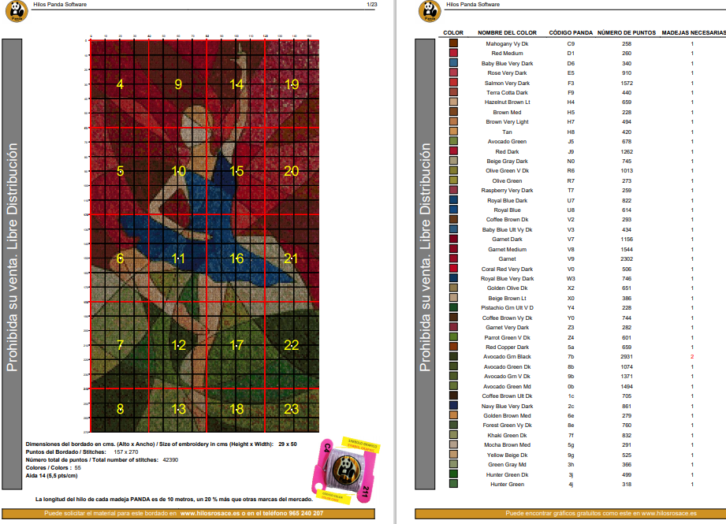Click the embroidery size value 29 x 50

point(288,444)
